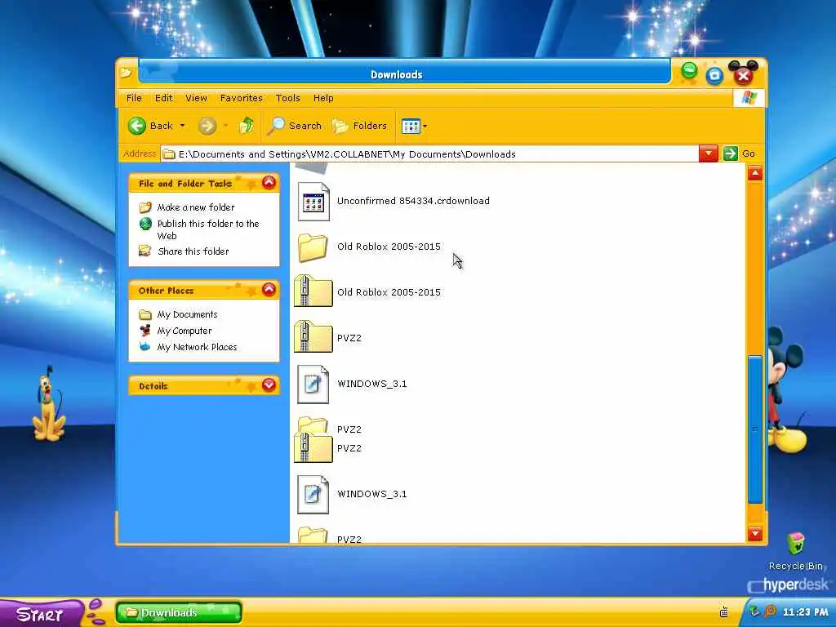Image resolution: width=836 pixels, height=627 pixels.
Task: Open the Search pane
Action: 295,126
